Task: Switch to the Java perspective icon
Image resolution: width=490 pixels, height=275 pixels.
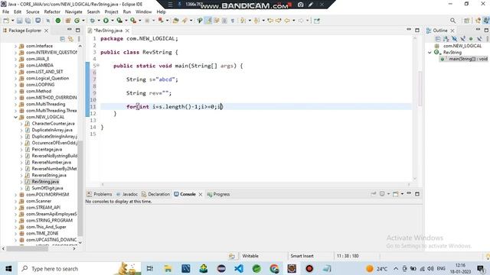Action: (486, 21)
